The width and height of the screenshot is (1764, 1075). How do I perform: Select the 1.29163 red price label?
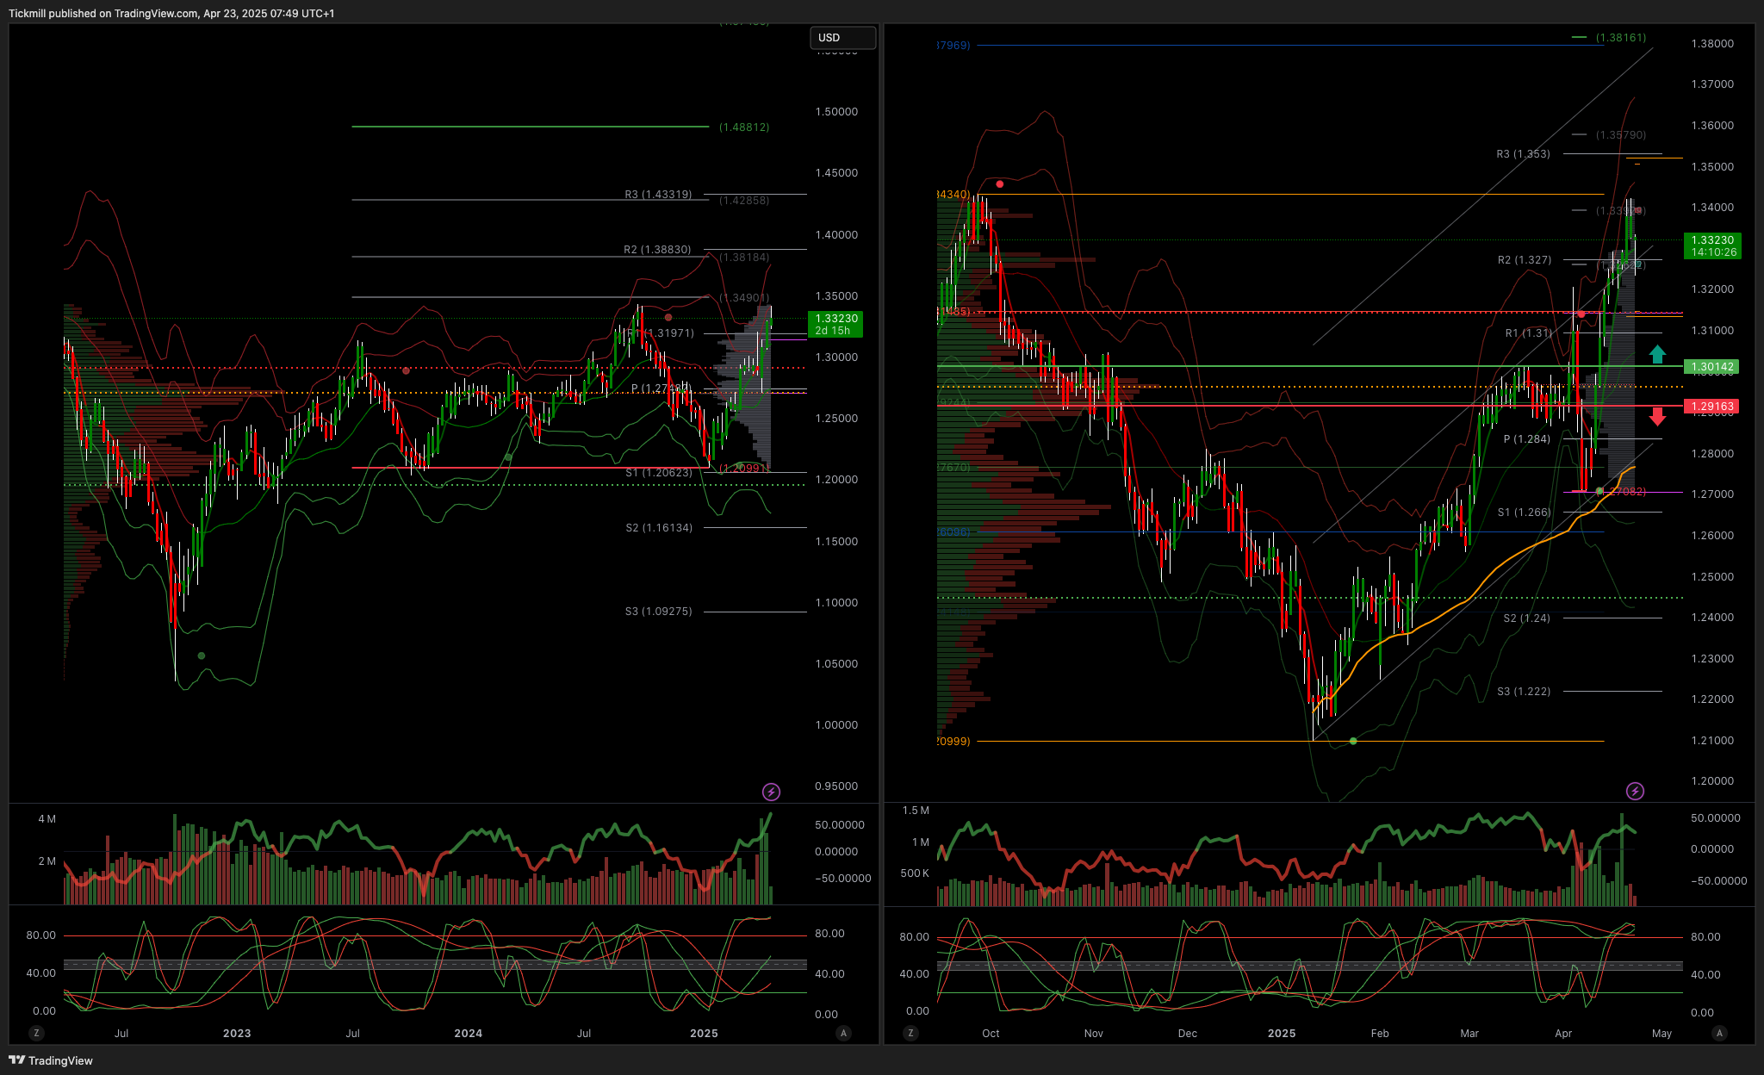click(x=1711, y=407)
